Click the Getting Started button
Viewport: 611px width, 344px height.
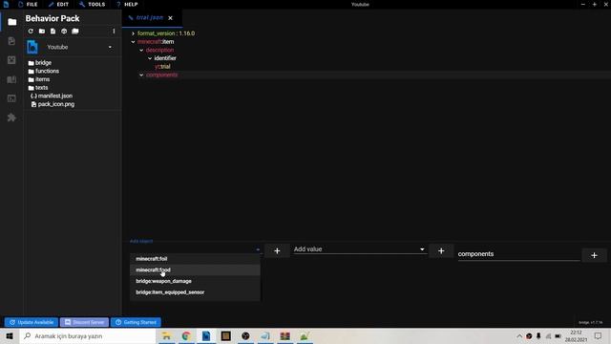136,322
